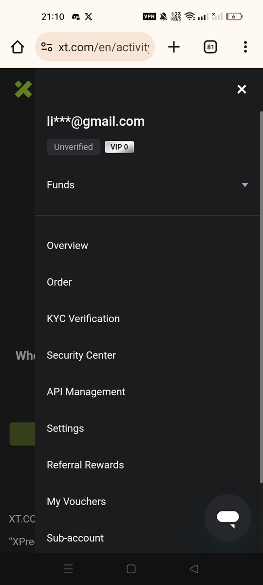This screenshot has width=263, height=585.
Task: Open the live chat support bubble
Action: pyautogui.click(x=228, y=518)
